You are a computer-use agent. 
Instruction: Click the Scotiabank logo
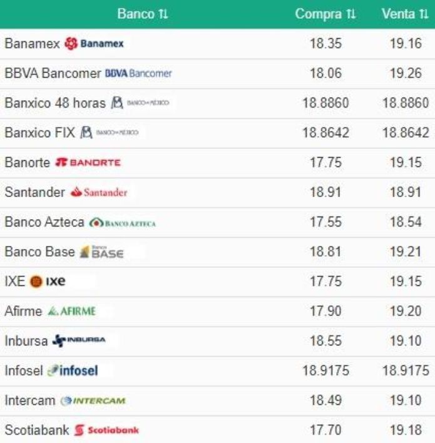tap(106, 430)
